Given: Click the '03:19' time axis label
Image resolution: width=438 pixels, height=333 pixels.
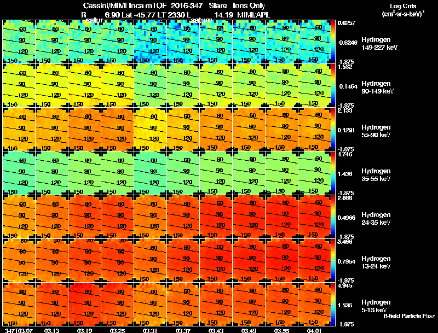Looking at the screenshot, I should 85,330.
